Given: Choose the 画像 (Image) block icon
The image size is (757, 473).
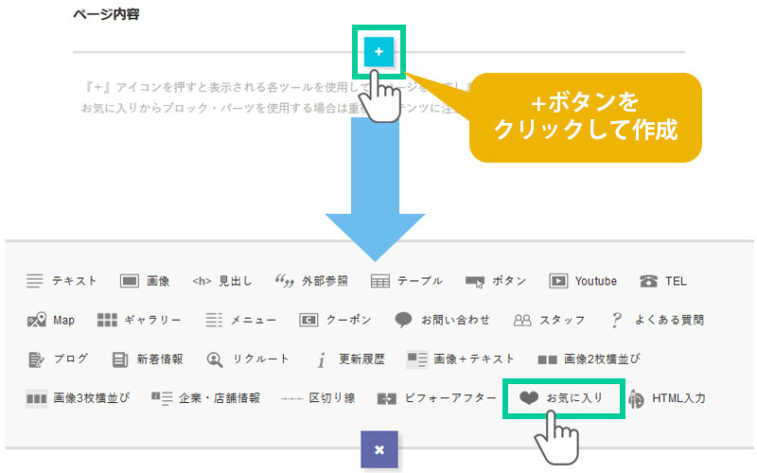Looking at the screenshot, I should (145, 281).
